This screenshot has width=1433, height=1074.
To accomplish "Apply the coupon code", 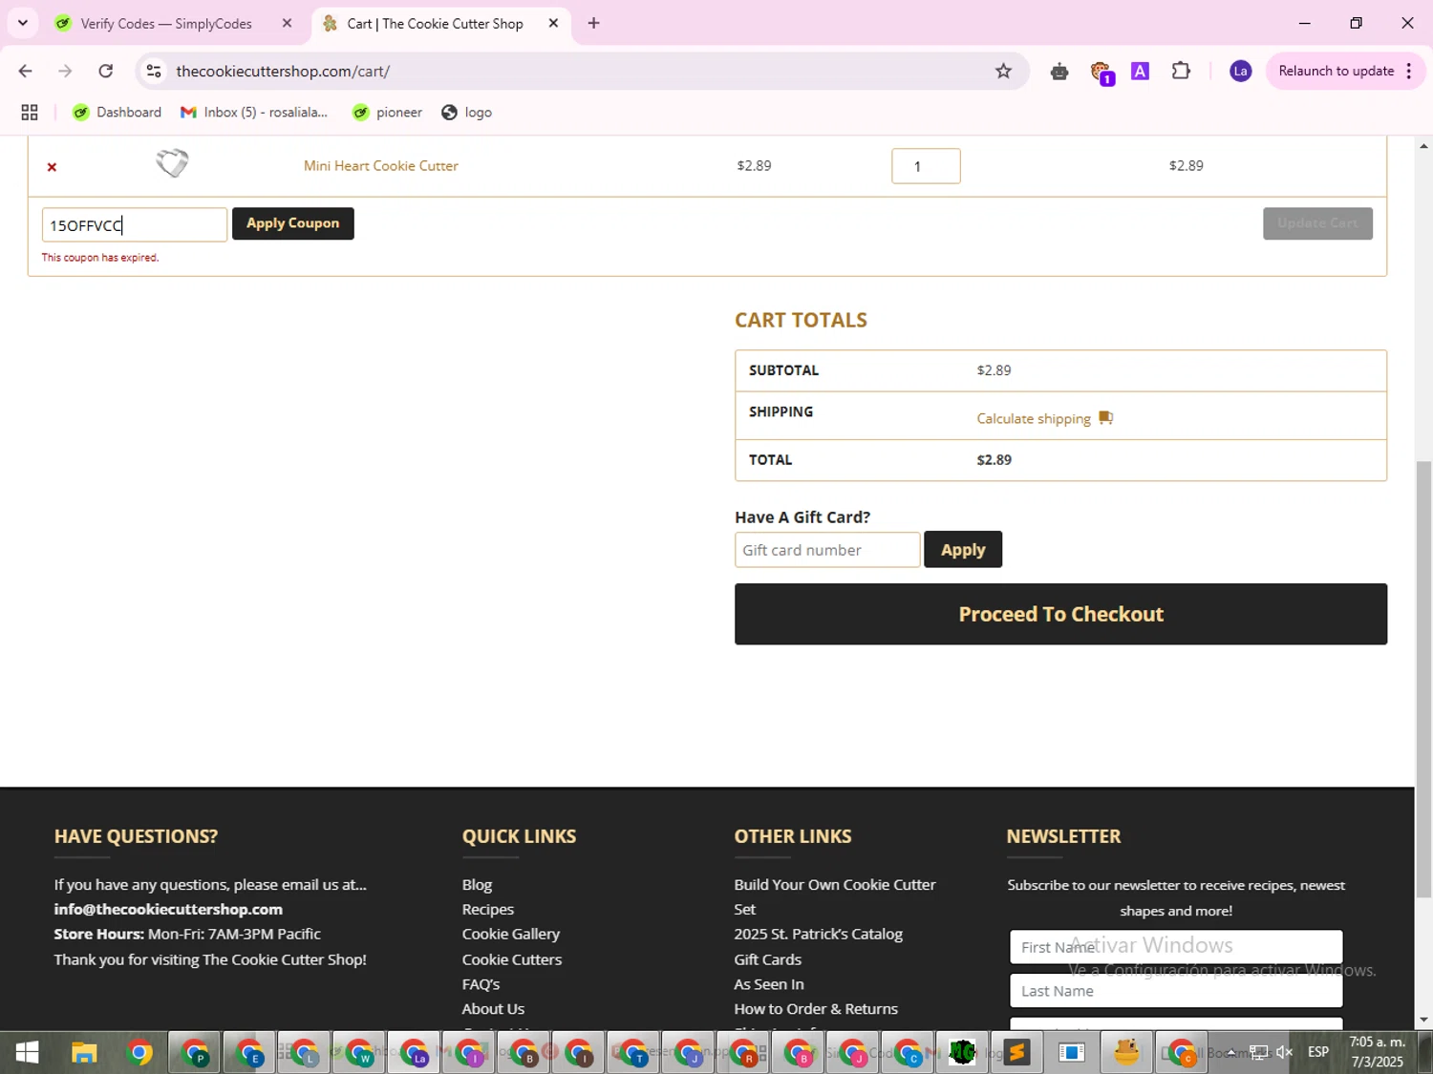I will (x=292, y=223).
